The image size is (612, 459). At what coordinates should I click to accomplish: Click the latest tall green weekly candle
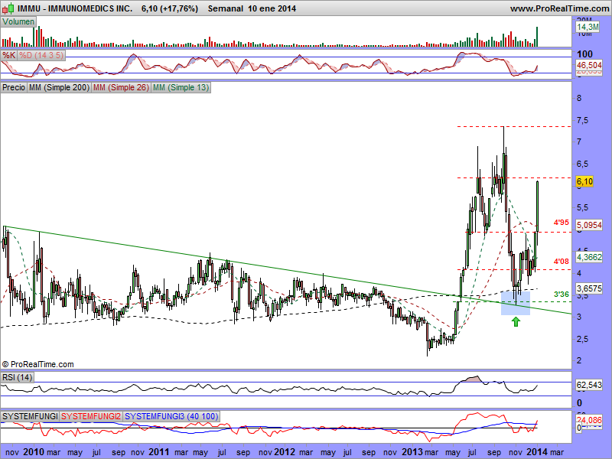tap(538, 207)
